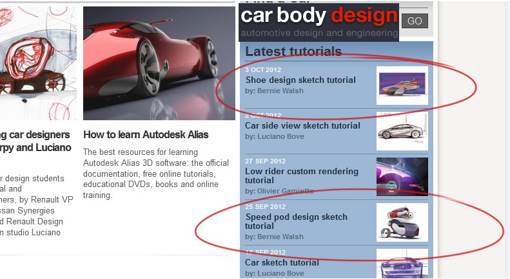Click the GO search button
510x279 pixels.
(415, 21)
